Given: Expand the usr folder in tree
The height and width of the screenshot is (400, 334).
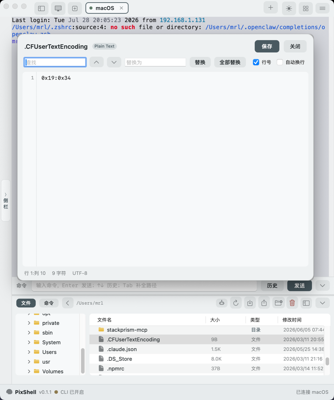Looking at the screenshot, I should pos(29,362).
